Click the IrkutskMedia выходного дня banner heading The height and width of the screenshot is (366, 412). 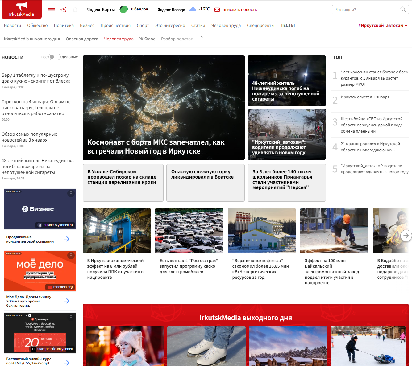click(246, 318)
